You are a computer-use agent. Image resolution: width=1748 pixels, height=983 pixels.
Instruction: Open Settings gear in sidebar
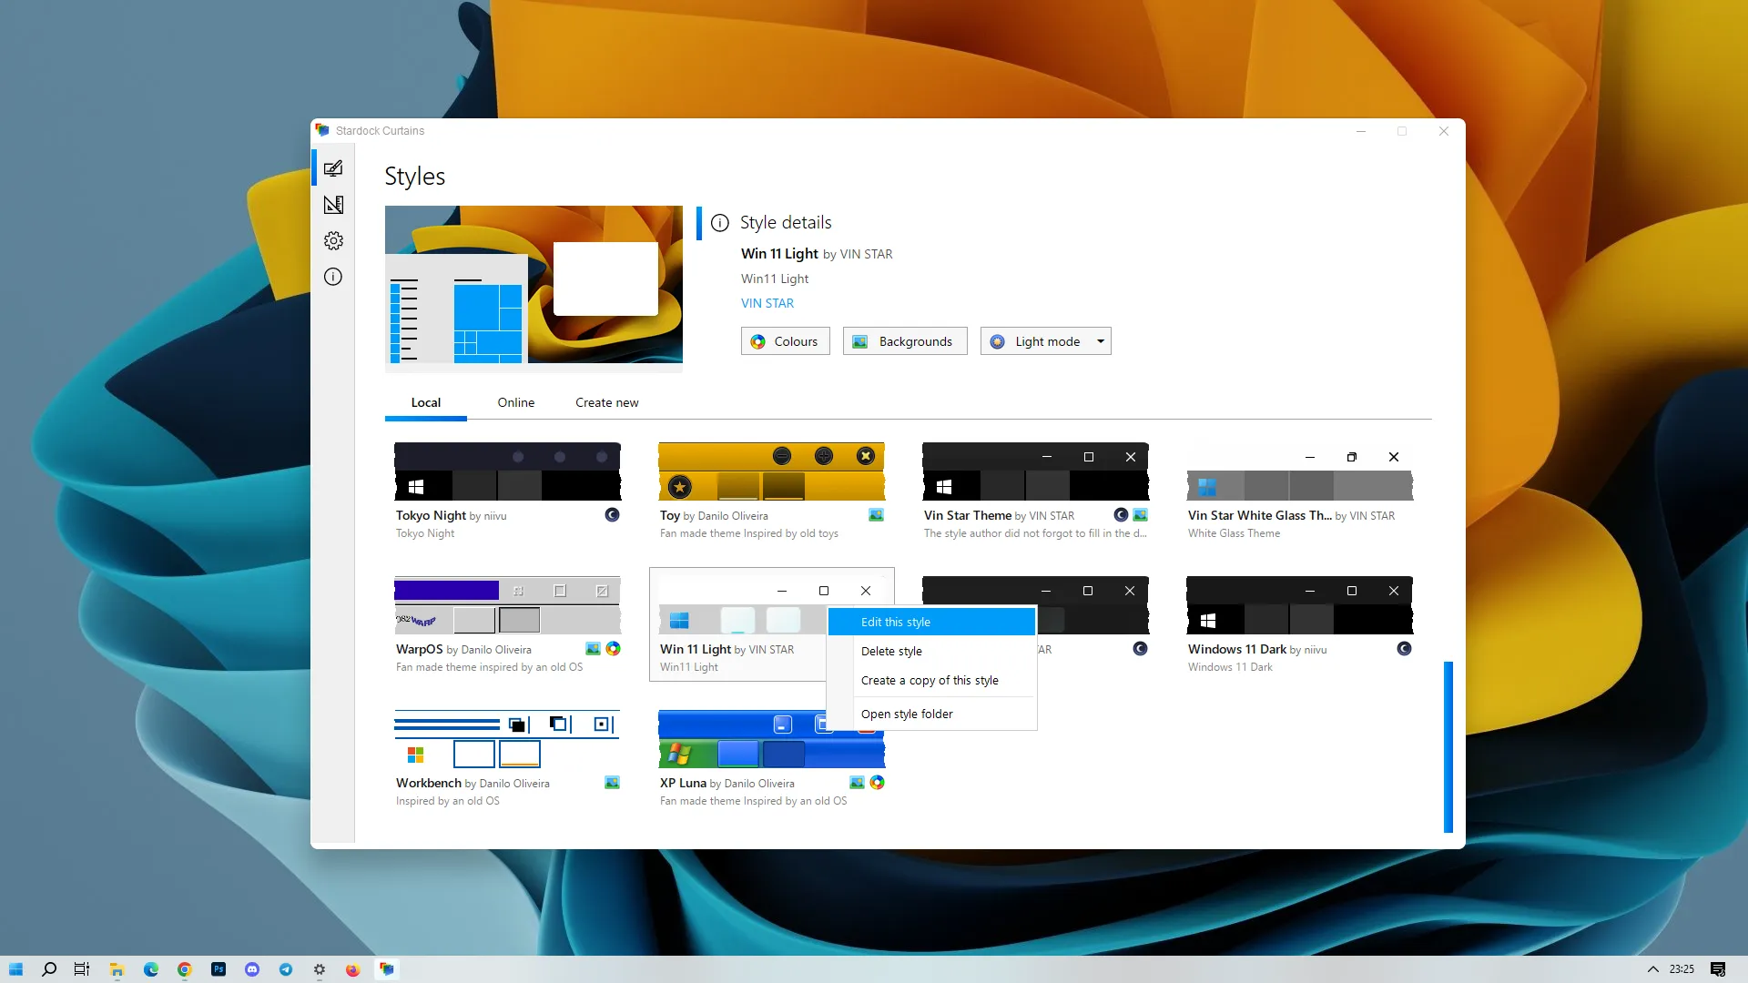(x=333, y=240)
